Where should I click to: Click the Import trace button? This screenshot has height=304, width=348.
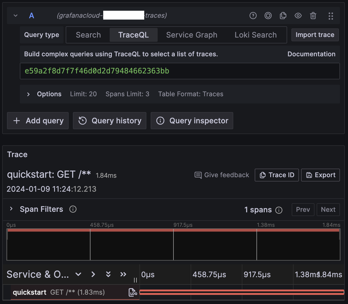(315, 35)
